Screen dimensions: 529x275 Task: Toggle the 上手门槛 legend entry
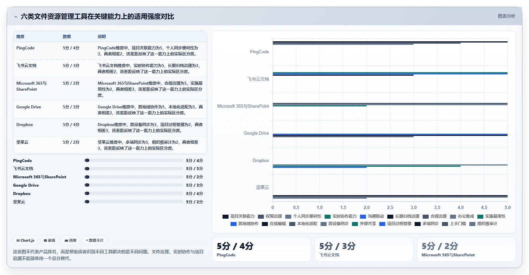point(454,224)
